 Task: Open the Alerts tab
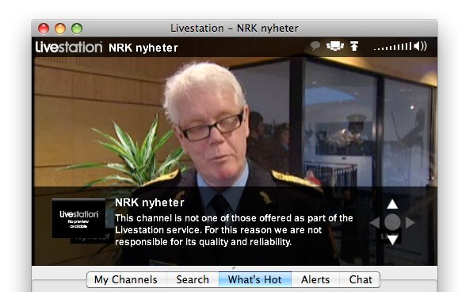click(x=315, y=280)
